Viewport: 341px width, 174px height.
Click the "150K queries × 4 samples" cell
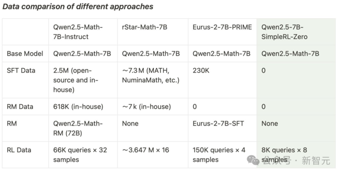click(219, 154)
